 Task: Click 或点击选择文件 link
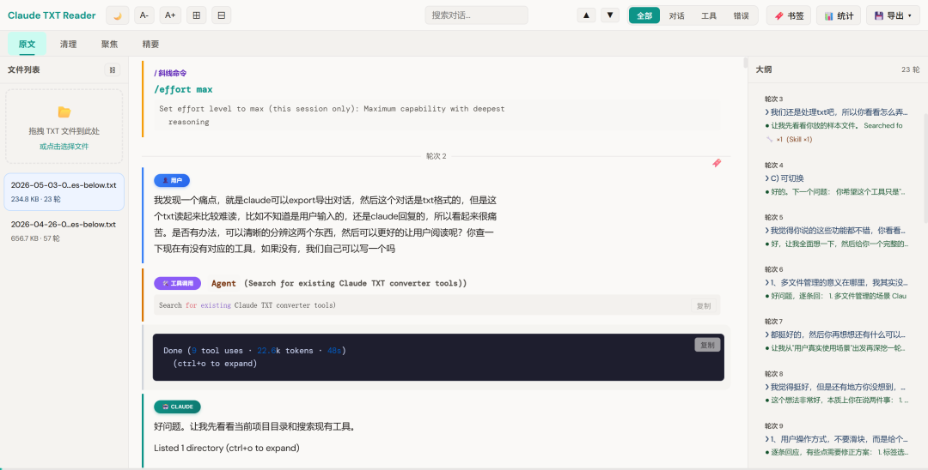(64, 147)
